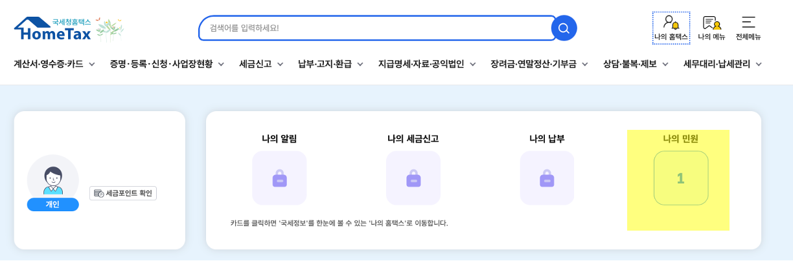Open 납부·고지·환급 menu
The image size is (793, 261).
coord(330,64)
